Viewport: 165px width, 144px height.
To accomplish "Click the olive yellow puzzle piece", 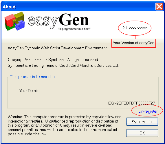I will point(19,17).
